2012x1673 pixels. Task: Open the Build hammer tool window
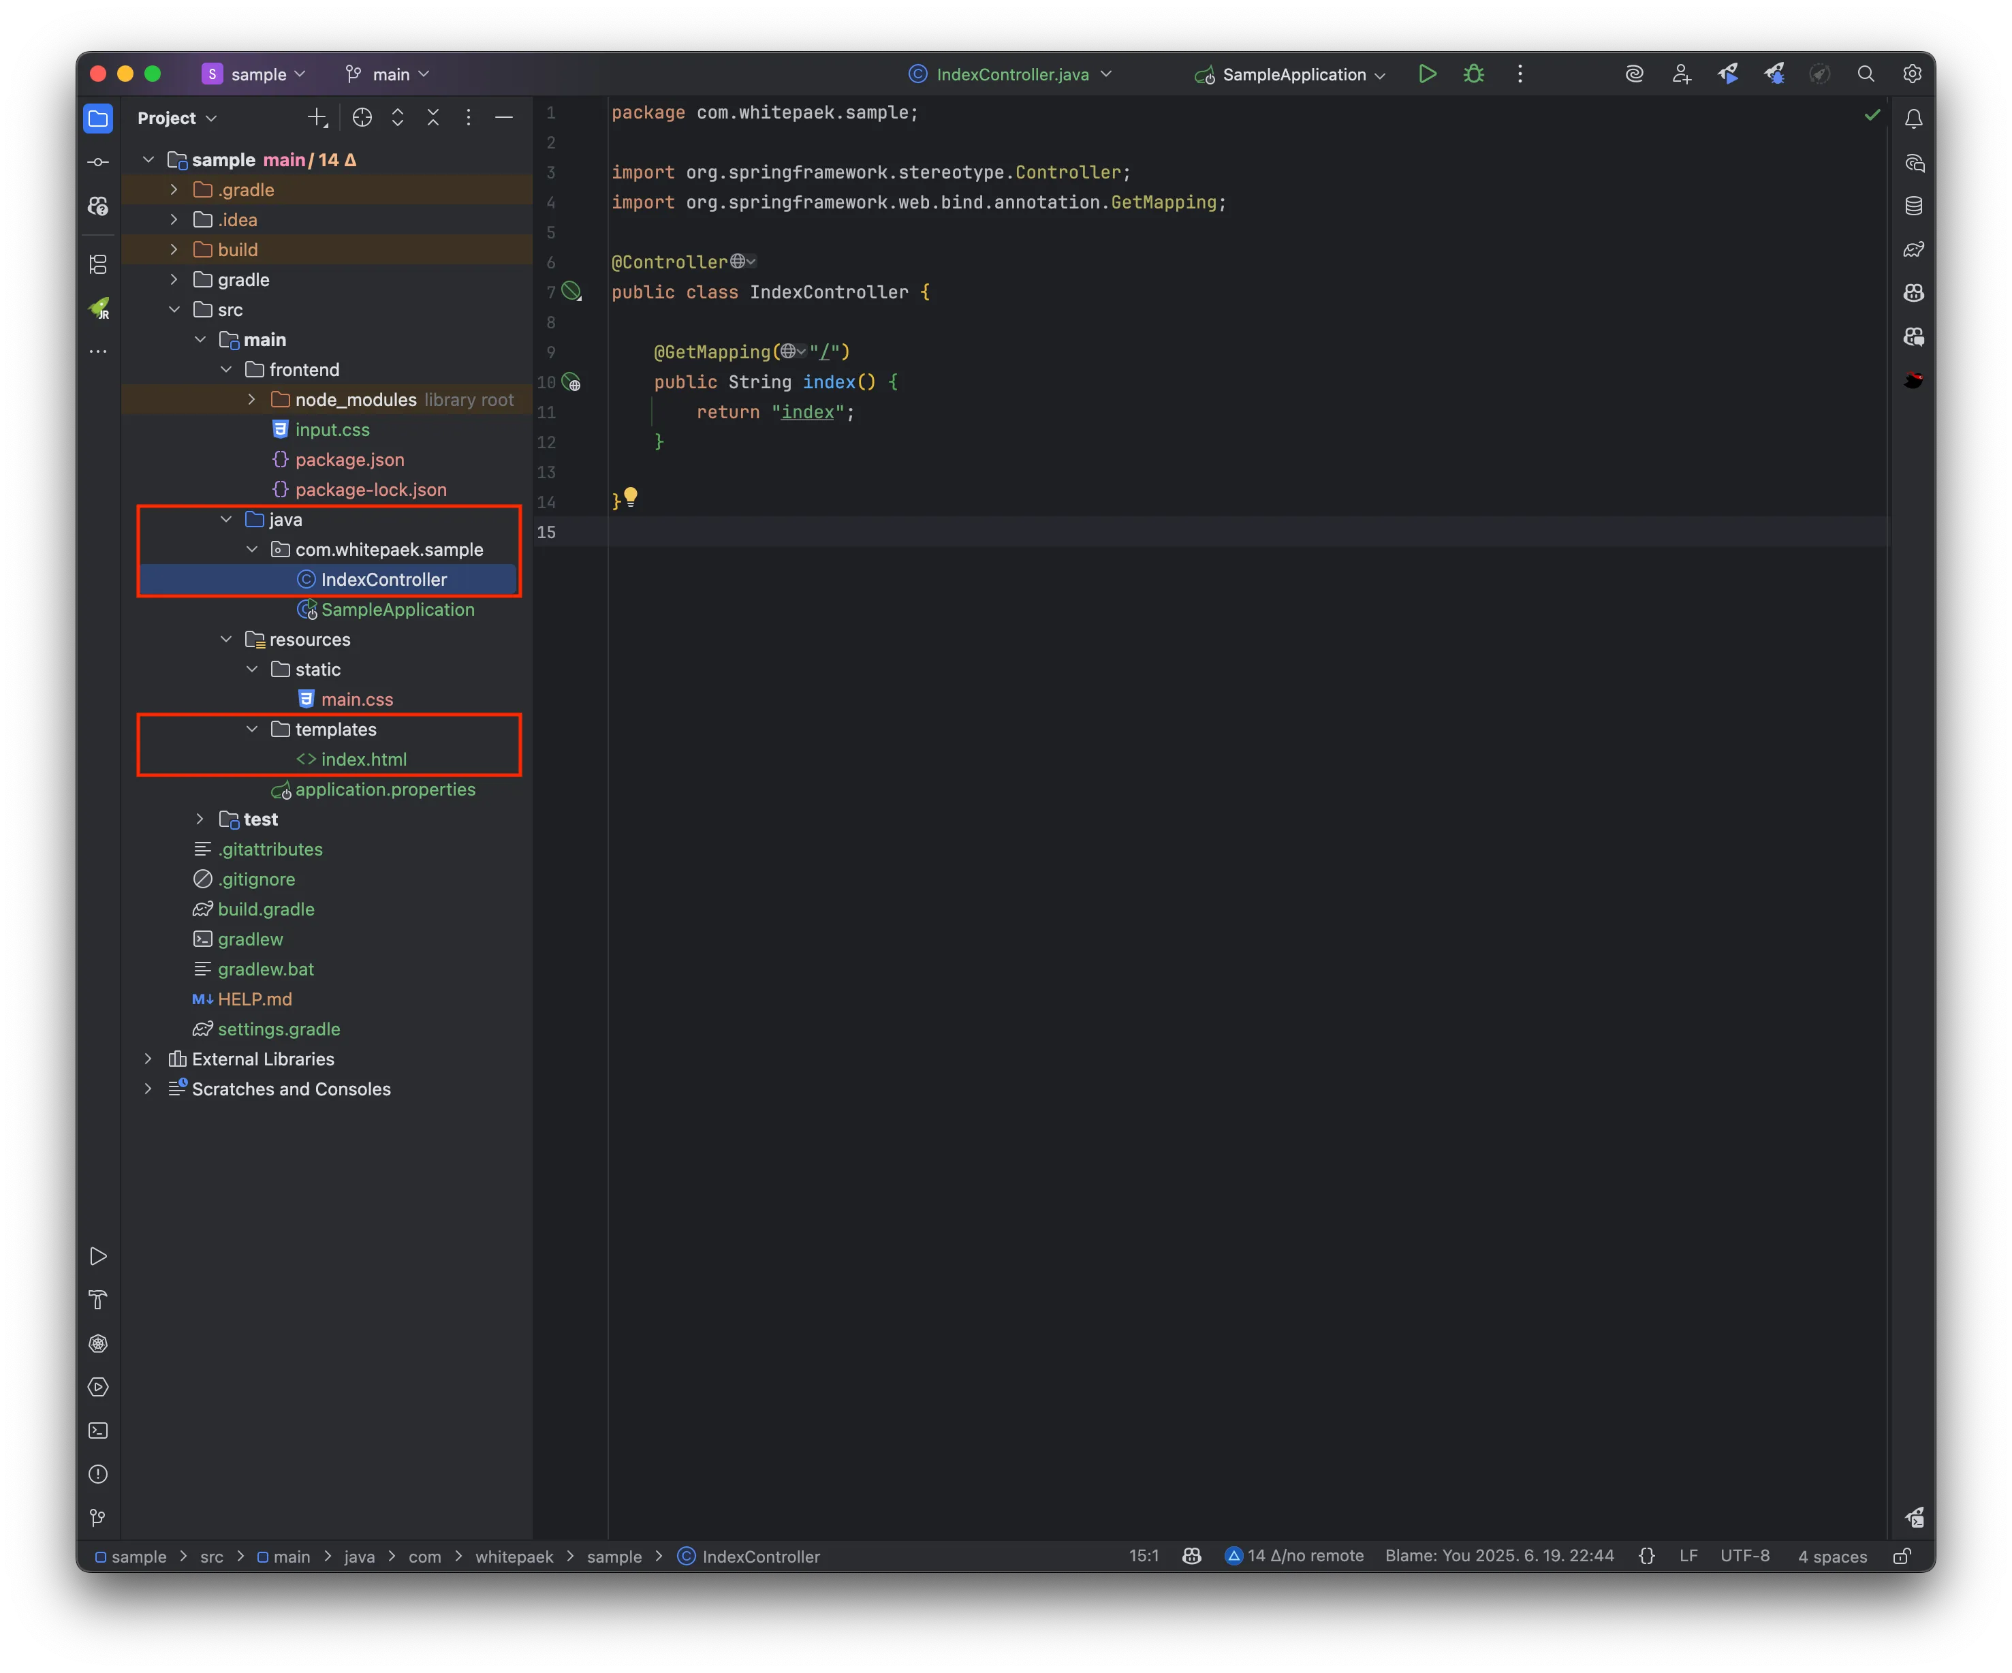click(97, 1300)
